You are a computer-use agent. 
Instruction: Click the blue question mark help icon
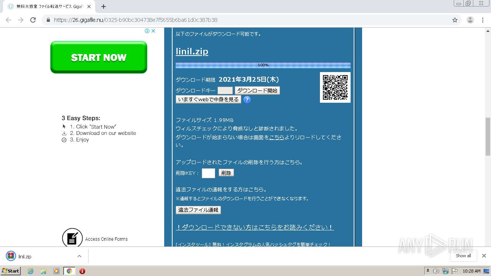(247, 100)
